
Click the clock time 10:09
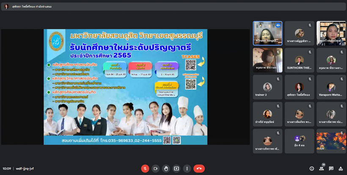[x=7, y=169]
